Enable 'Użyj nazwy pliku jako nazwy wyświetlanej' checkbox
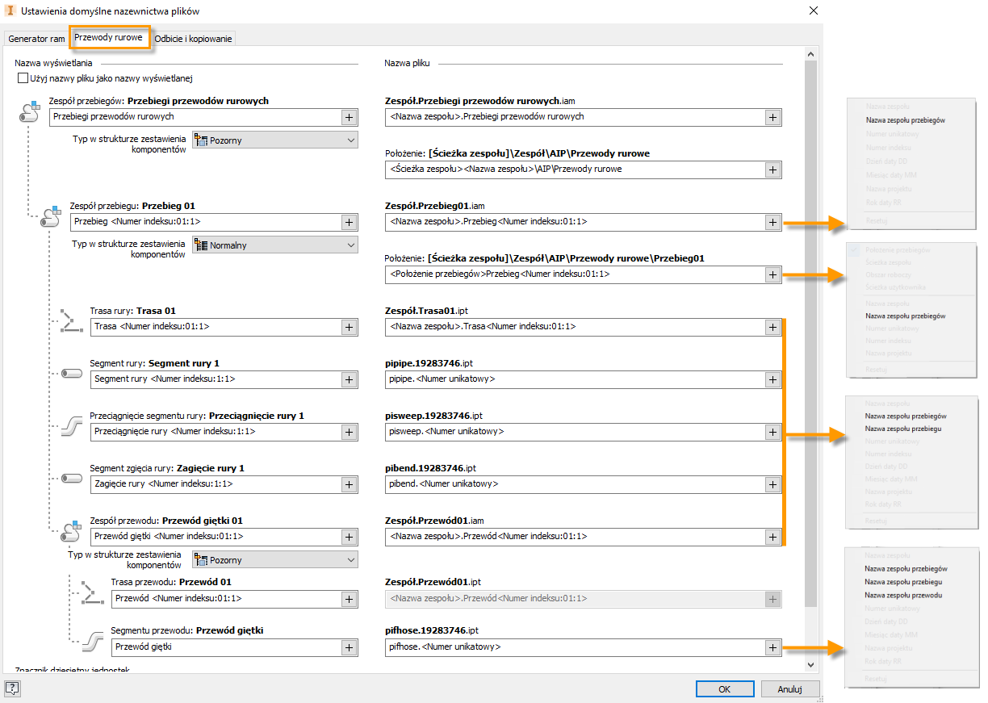Screen dimensions: 988x703 pyautogui.click(x=23, y=79)
